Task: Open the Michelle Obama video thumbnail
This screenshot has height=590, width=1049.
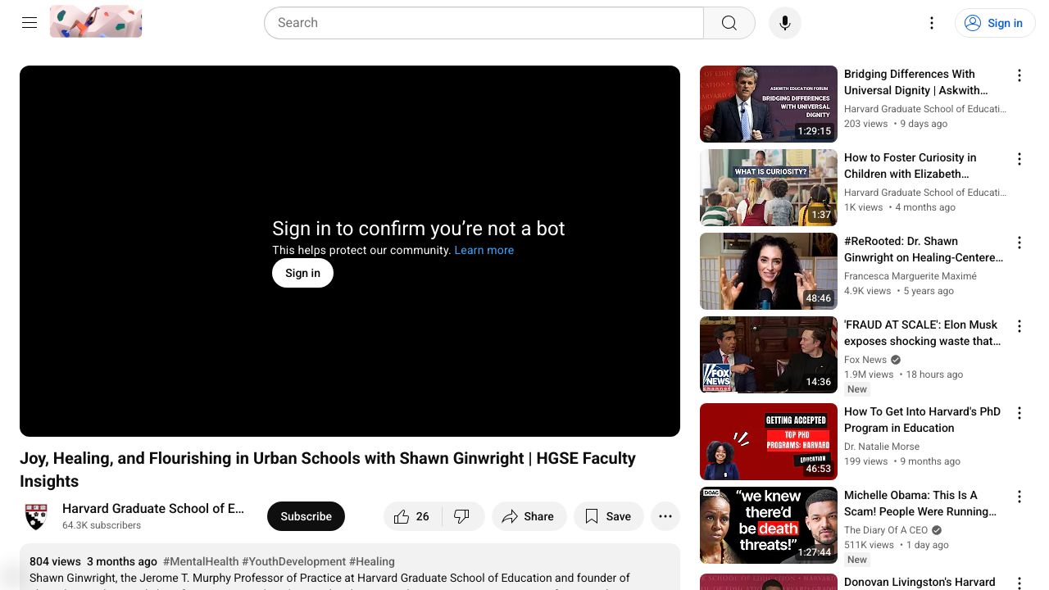Action: (x=769, y=525)
